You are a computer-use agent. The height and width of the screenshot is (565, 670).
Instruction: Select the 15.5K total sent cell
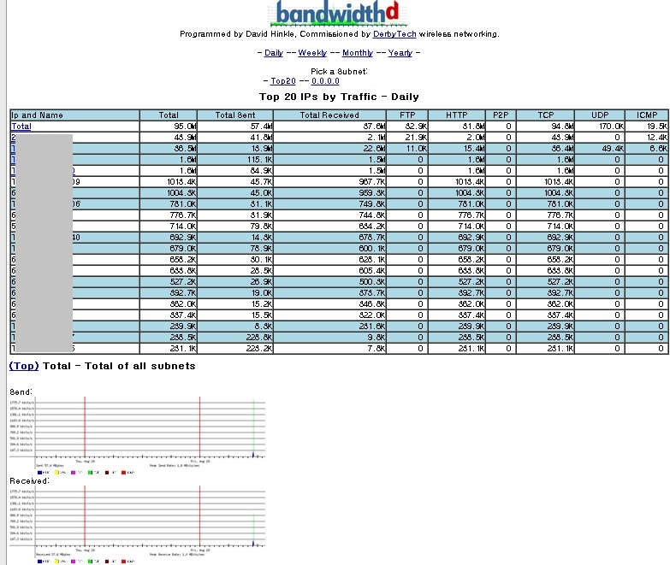pyautogui.click(x=235, y=315)
